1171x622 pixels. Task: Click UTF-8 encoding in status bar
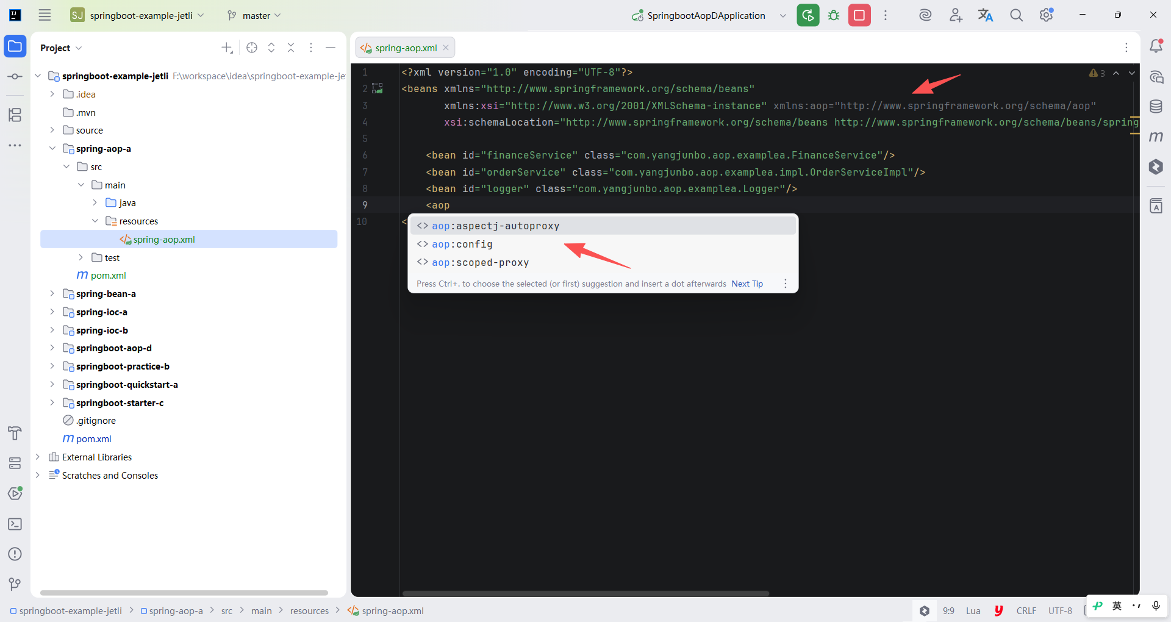pyautogui.click(x=1060, y=610)
